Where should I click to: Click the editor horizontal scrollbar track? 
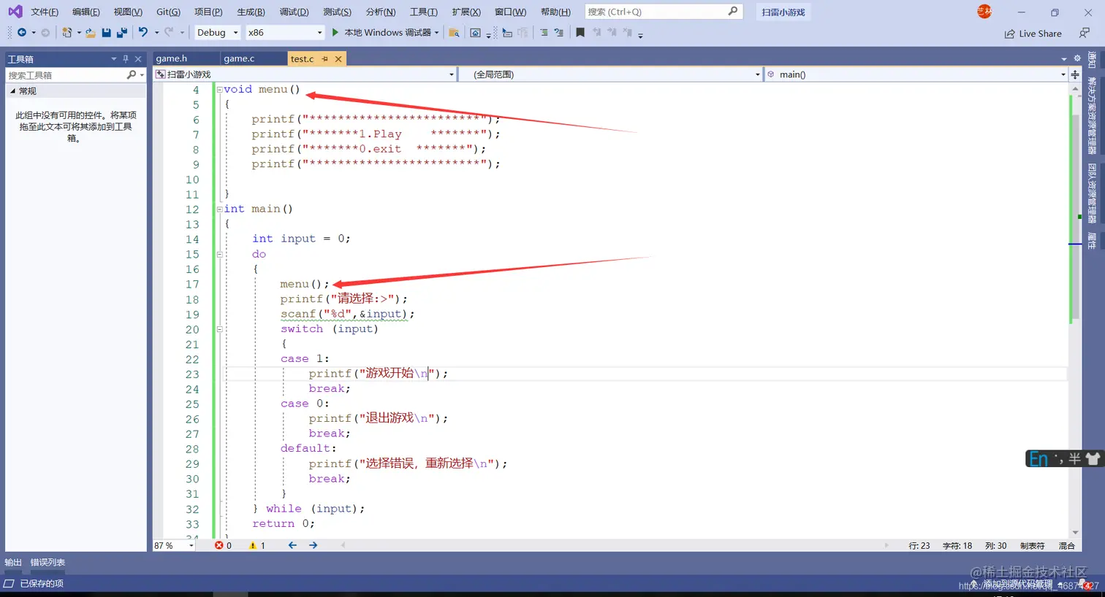tap(614, 545)
